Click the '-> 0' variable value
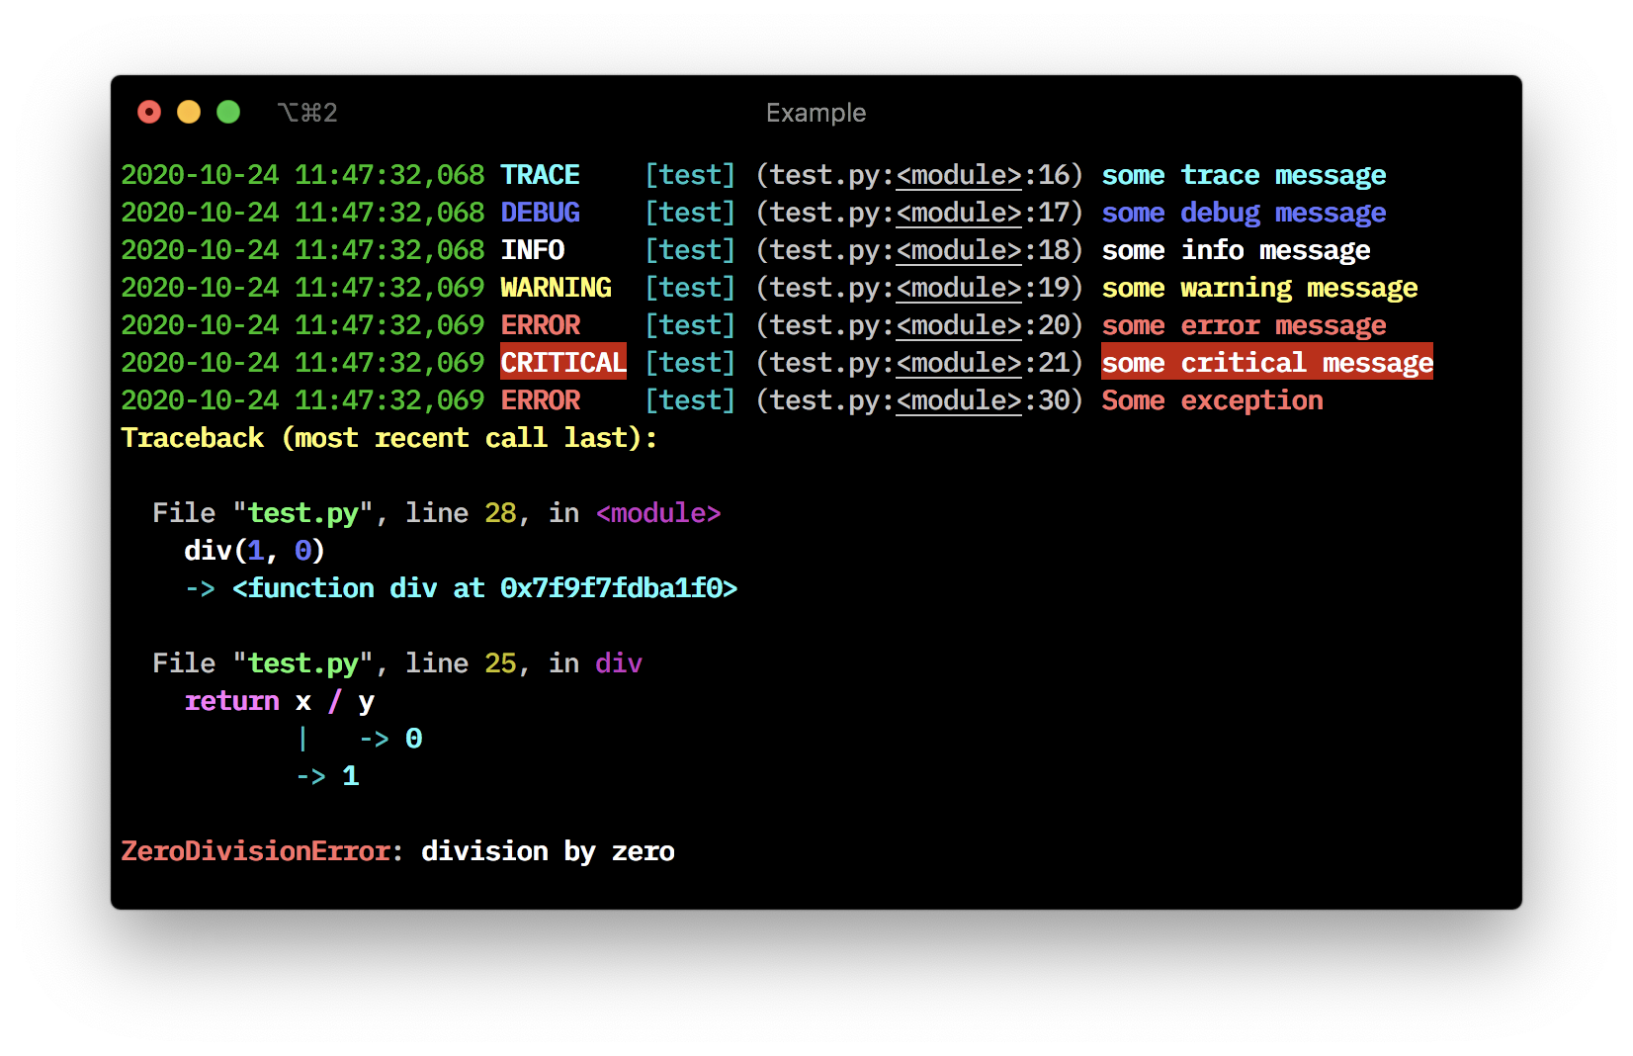Screen dimensions: 1633x1056 pos(390,739)
